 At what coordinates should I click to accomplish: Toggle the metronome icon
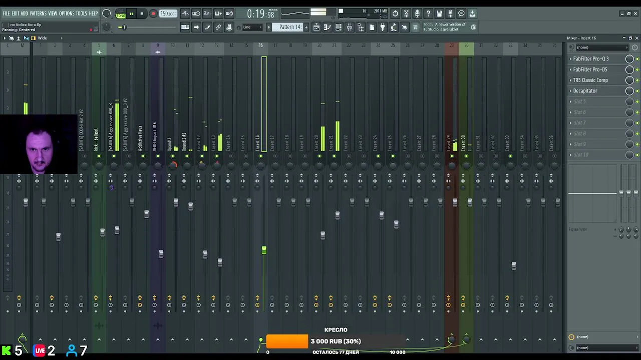185,13
